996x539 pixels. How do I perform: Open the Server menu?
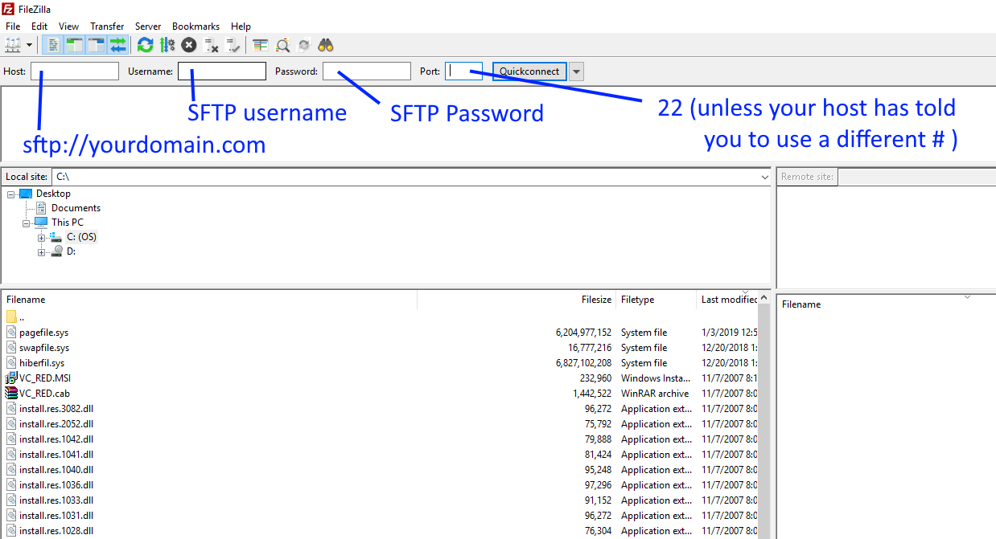point(148,27)
